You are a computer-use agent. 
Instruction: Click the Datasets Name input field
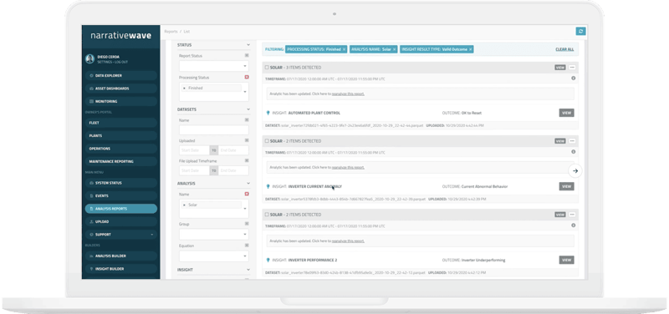(214, 130)
